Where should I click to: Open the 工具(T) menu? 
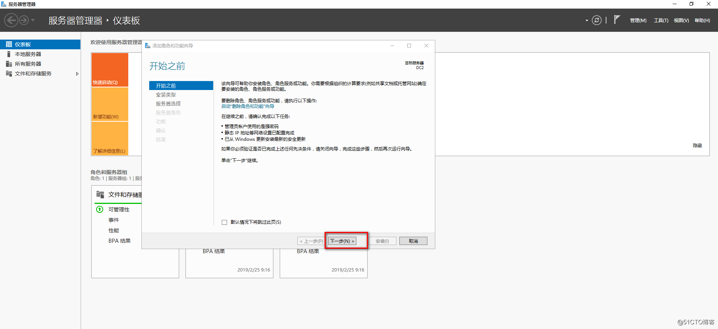point(661,21)
